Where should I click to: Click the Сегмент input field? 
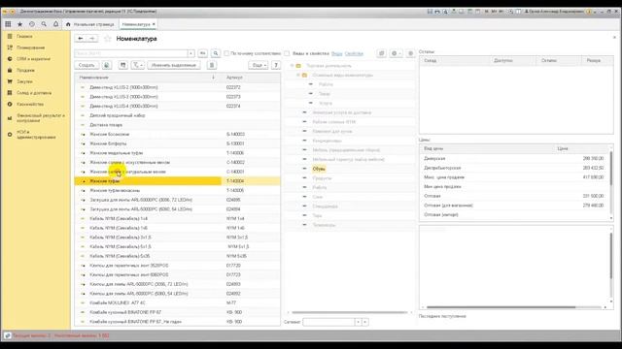(328, 322)
